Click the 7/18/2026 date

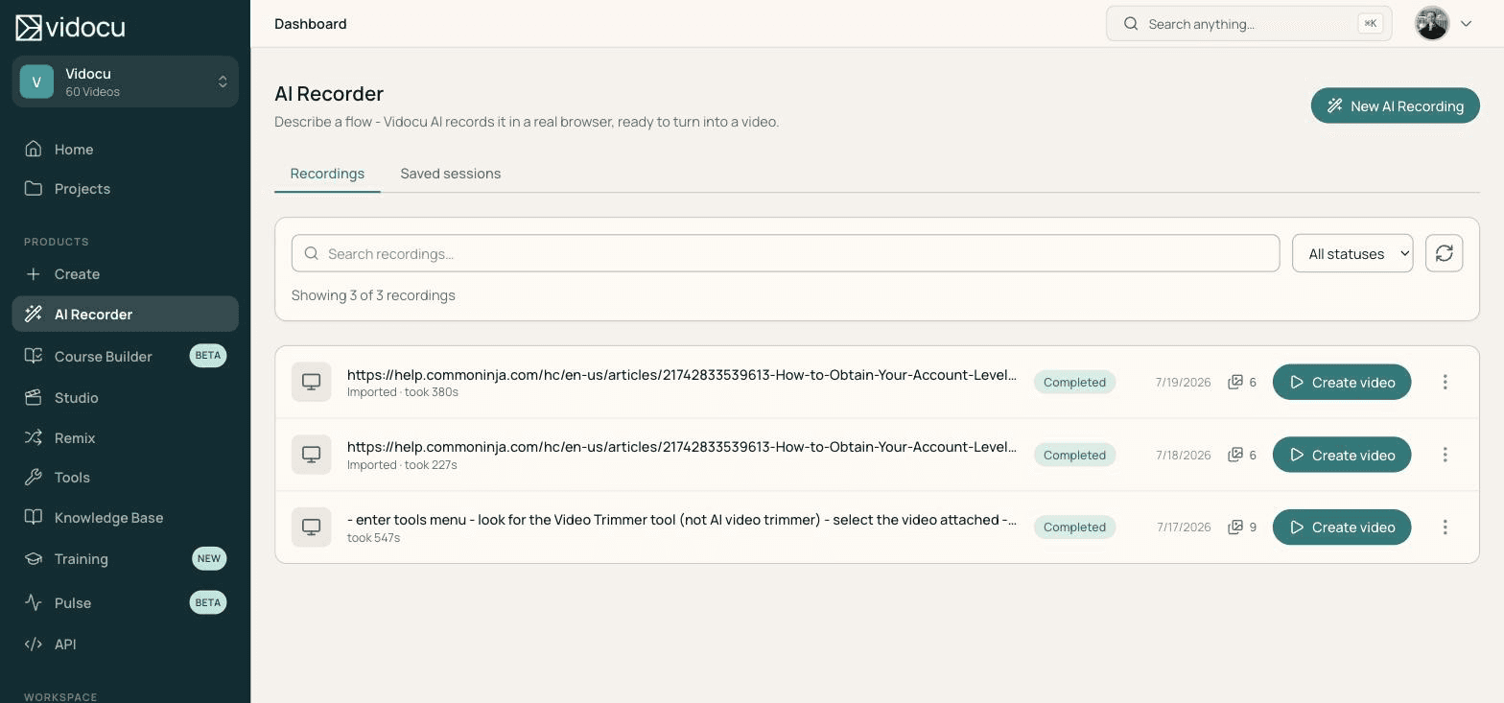(1183, 455)
